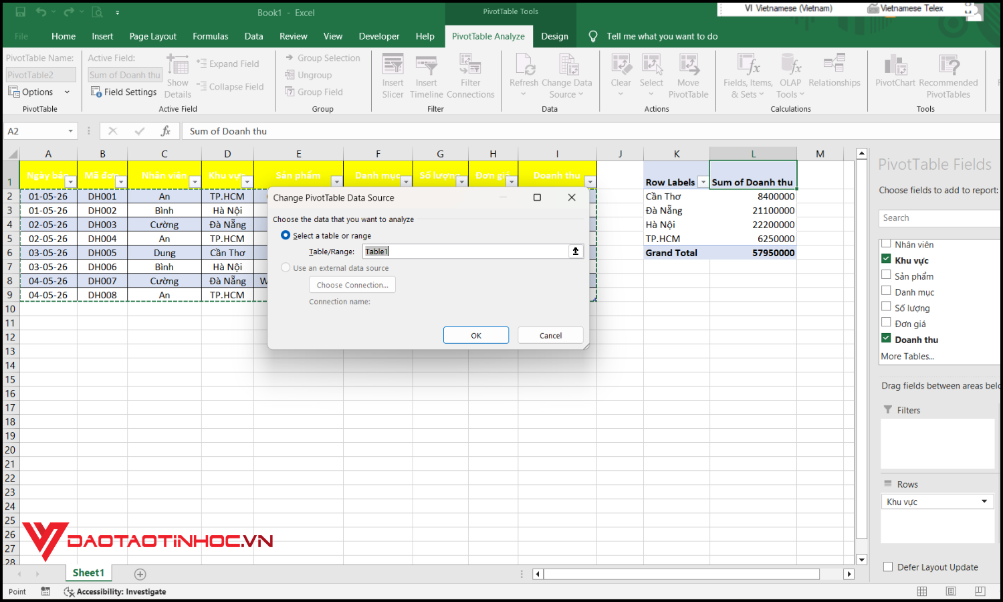
Task: Click OK in Change PivotTable Data Source
Action: [x=476, y=335]
